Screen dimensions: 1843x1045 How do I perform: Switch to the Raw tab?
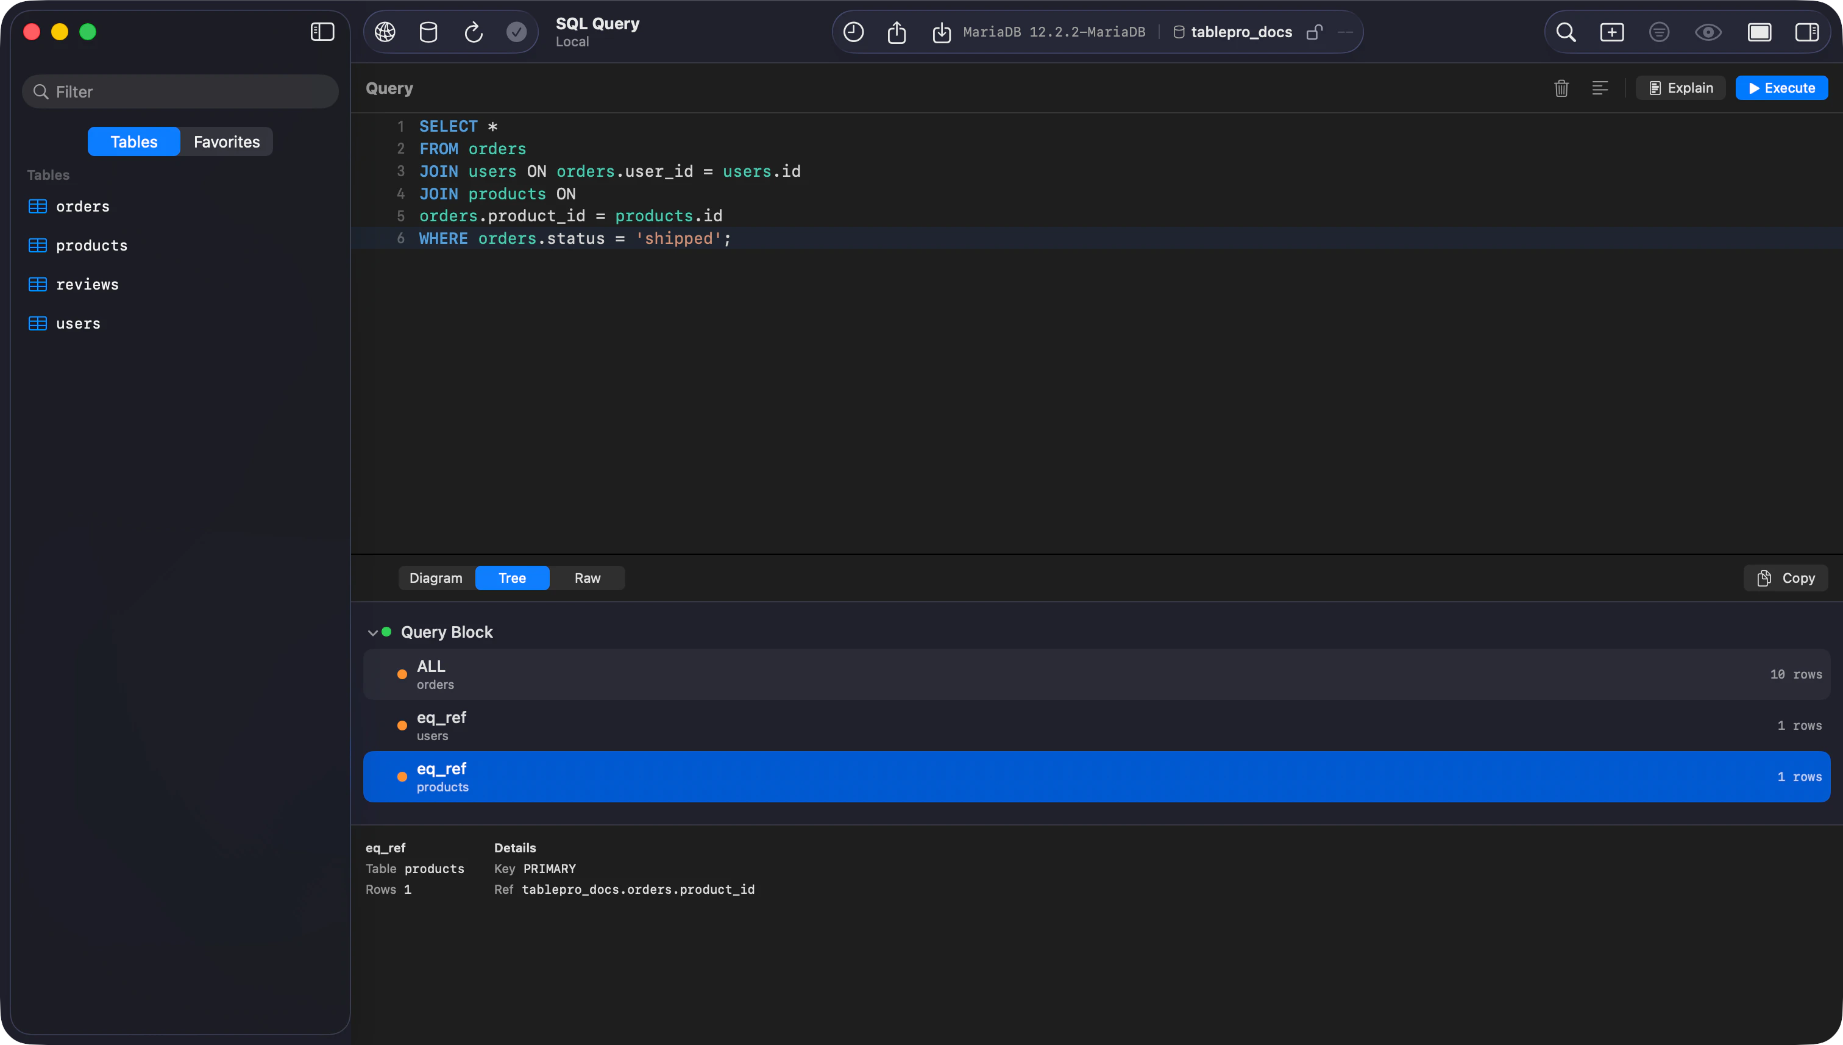point(587,578)
